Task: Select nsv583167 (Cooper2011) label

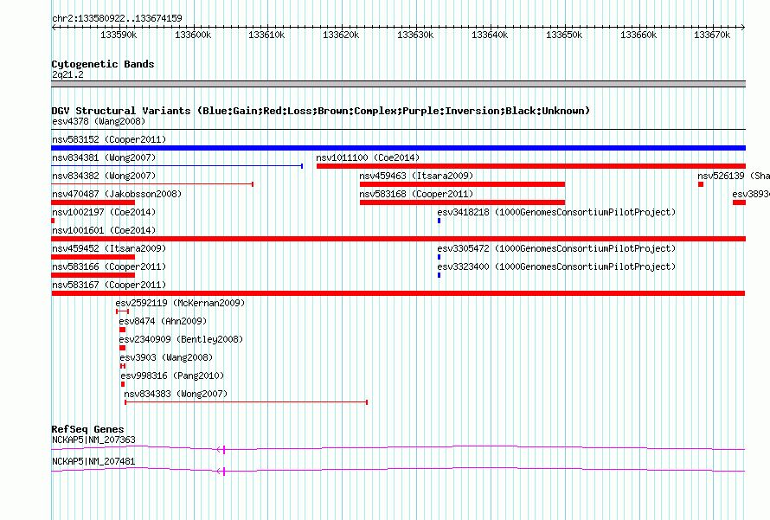Action: (x=109, y=285)
